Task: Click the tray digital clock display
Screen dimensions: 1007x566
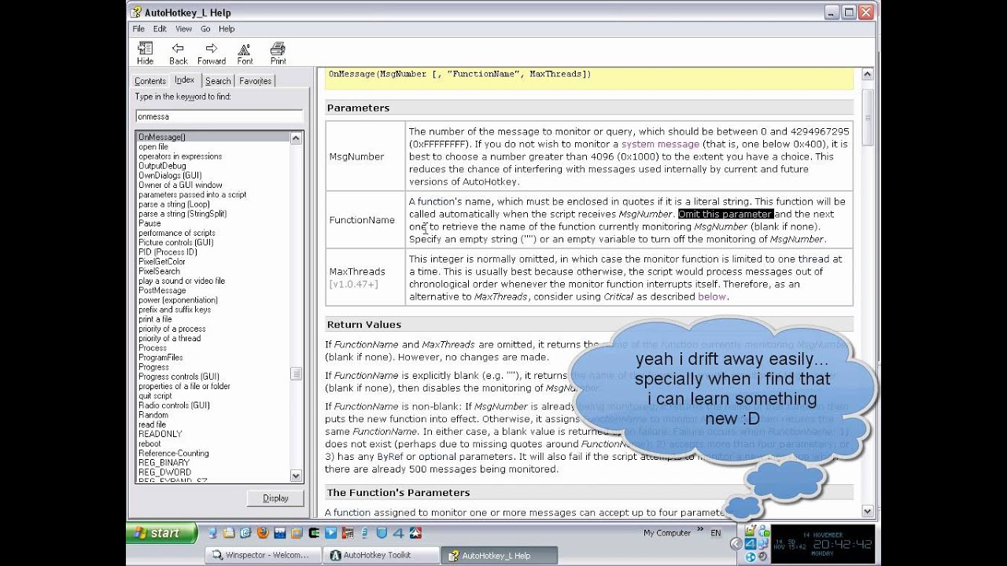Action: [x=821, y=543]
